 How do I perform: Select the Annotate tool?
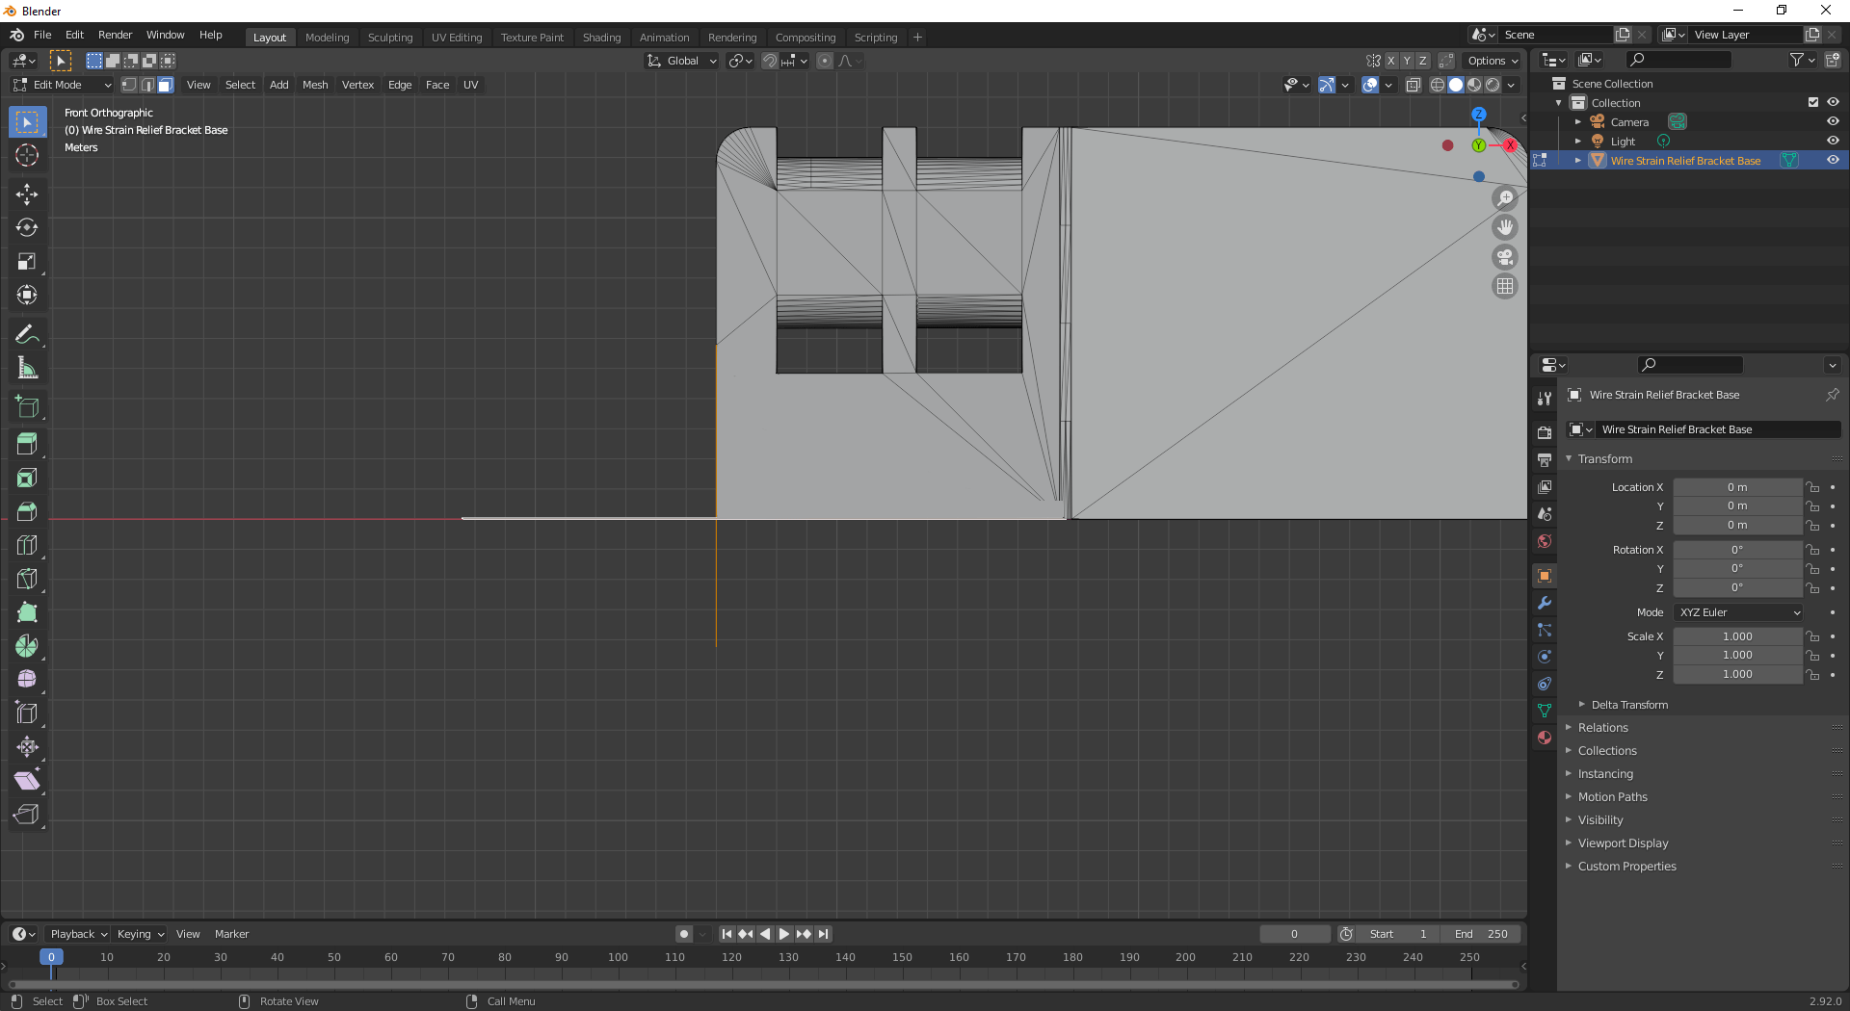point(26,333)
